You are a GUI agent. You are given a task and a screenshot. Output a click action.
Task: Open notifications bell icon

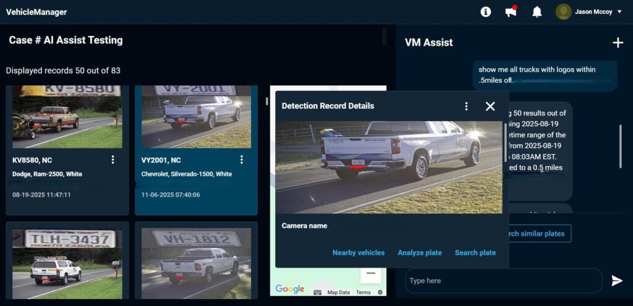pyautogui.click(x=537, y=12)
